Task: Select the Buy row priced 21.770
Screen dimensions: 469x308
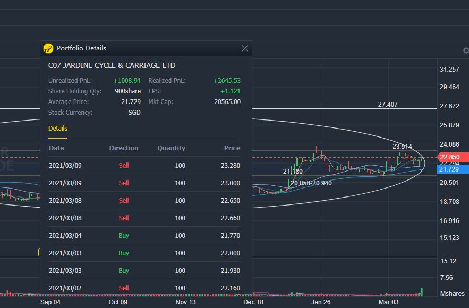Action: pos(144,236)
